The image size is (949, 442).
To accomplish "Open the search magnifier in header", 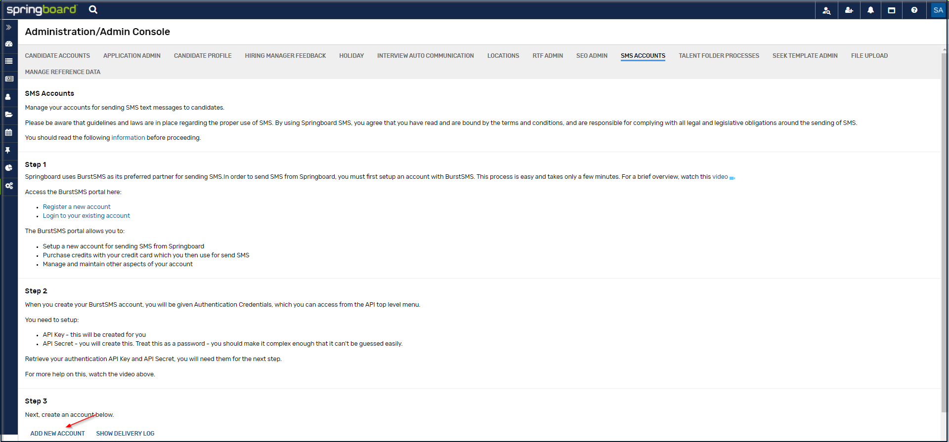I will (x=93, y=9).
